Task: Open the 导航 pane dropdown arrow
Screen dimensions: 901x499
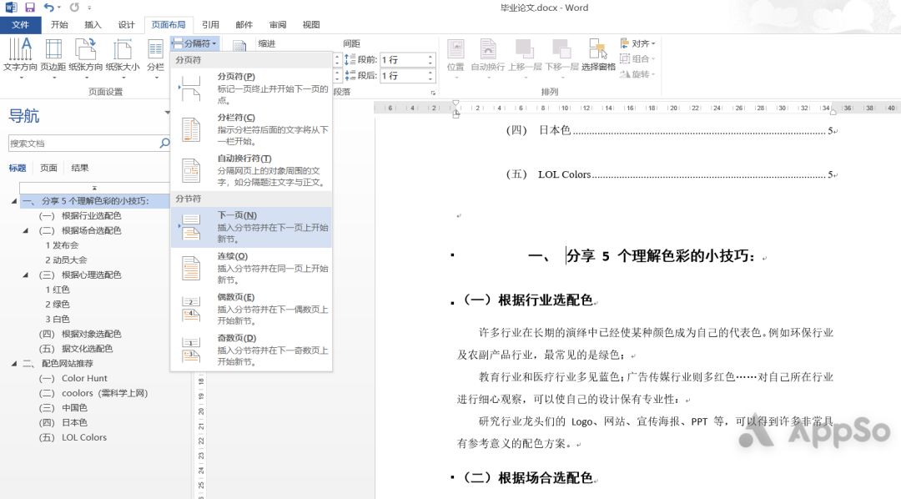Action: pos(167,111)
